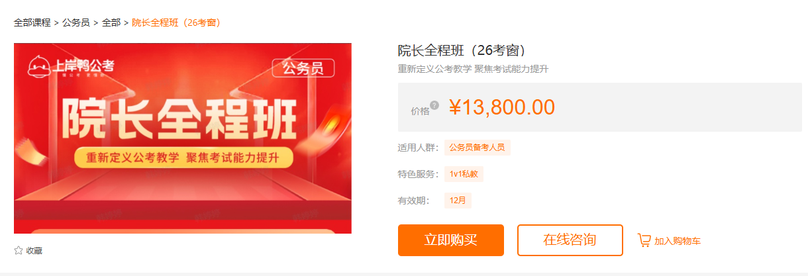Click the star favorite icon
Image resolution: width=808 pixels, height=276 pixels.
[19, 251]
